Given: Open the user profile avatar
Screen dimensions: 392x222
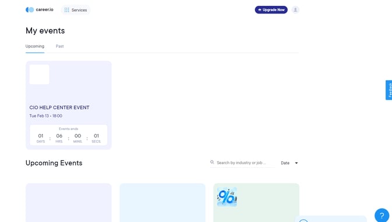Looking at the screenshot, I should [x=295, y=10].
